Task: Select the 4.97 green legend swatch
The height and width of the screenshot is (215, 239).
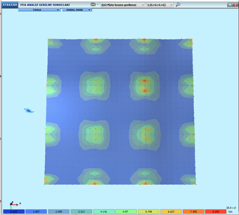Action: 126,212
